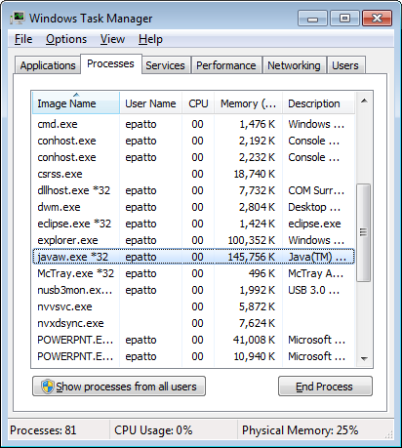
Task: Click the scrollbar up arrow
Action: click(x=364, y=101)
